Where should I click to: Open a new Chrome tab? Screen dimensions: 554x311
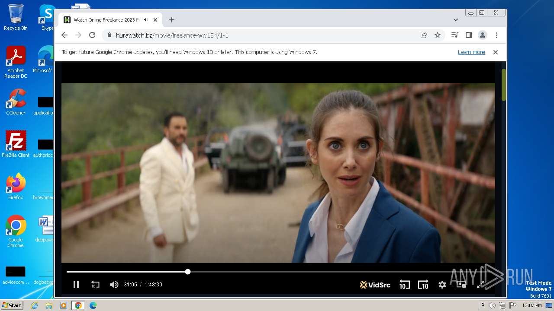click(x=172, y=20)
